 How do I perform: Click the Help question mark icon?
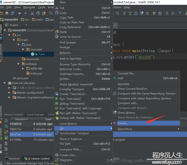click(180, 13)
